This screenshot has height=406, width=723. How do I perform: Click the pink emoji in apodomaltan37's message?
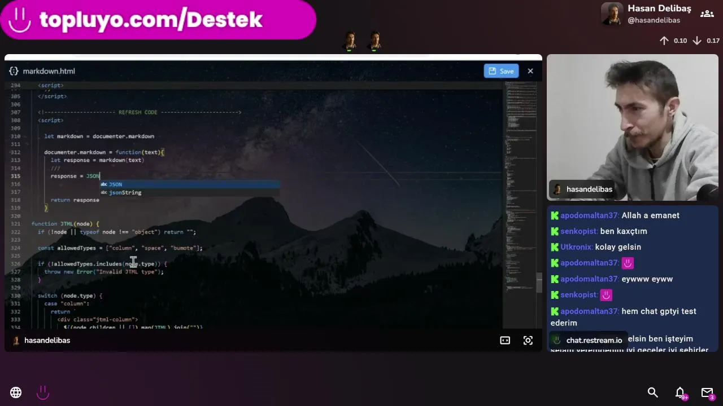628,263
